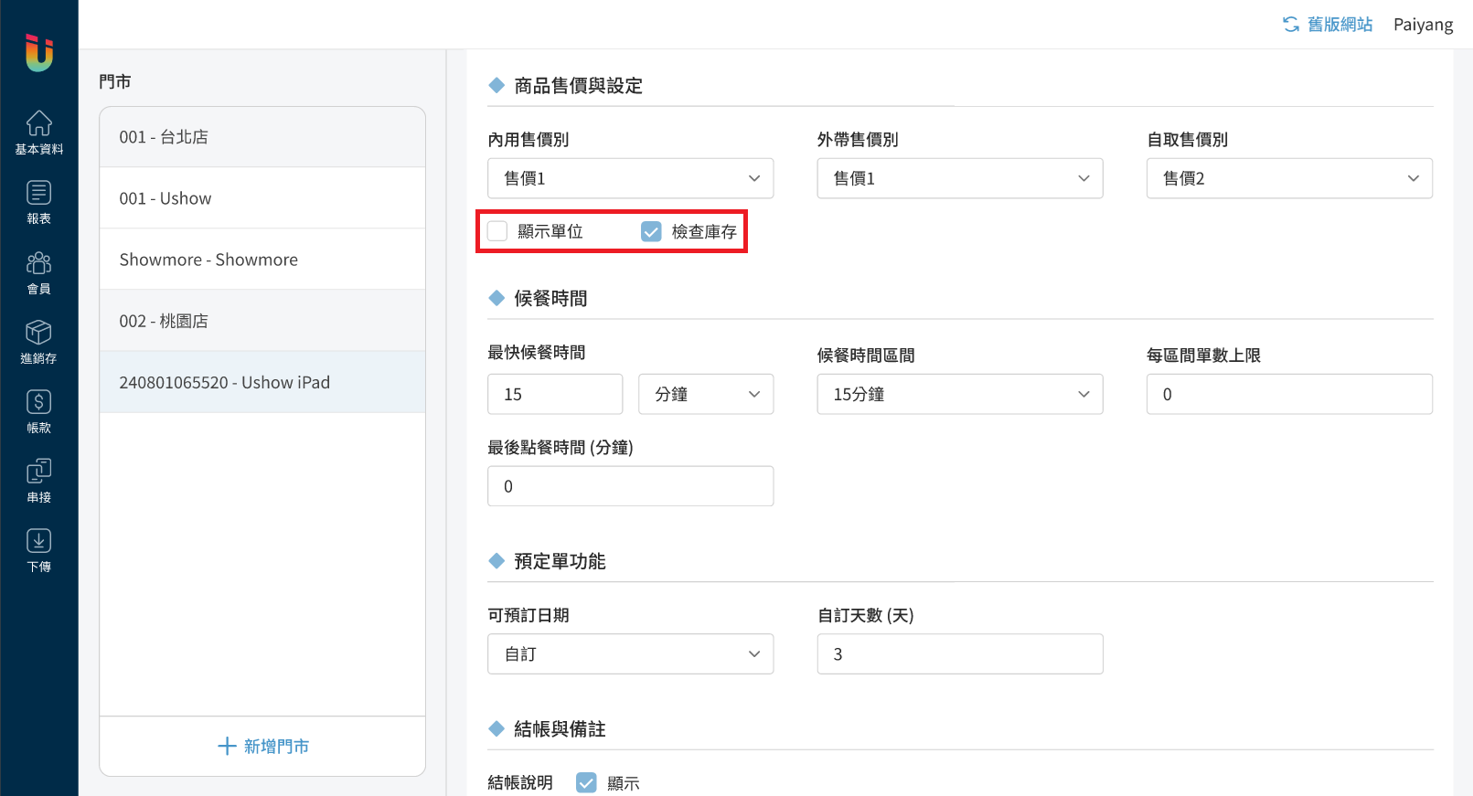Viewport: 1473px width, 796px height.
Task: Enable the 顯示單位 checkbox
Action: tap(497, 231)
